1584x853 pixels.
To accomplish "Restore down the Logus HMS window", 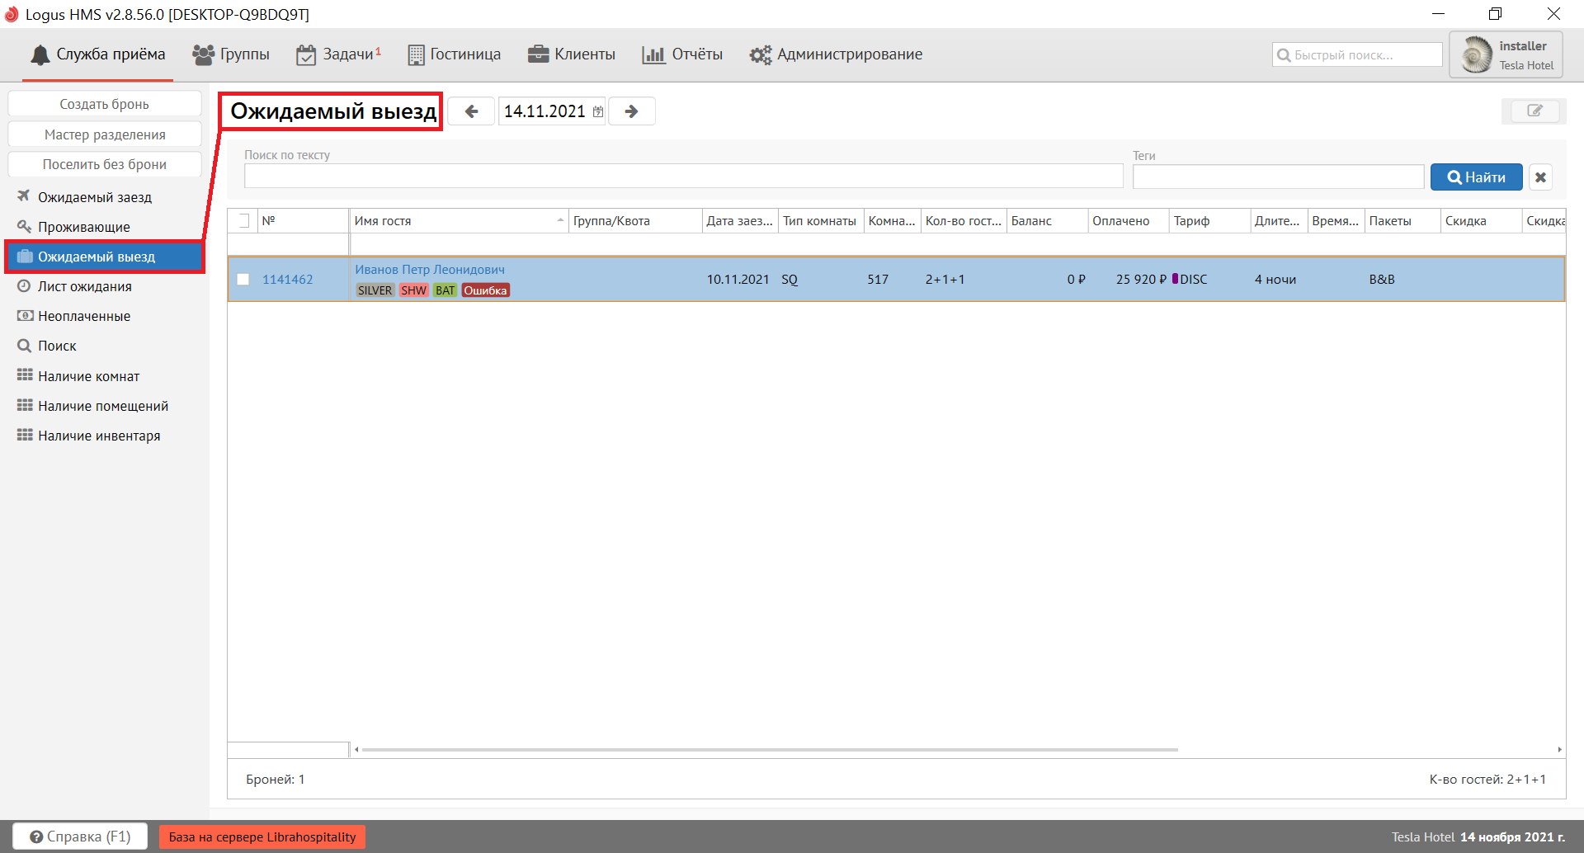I will pyautogui.click(x=1495, y=14).
